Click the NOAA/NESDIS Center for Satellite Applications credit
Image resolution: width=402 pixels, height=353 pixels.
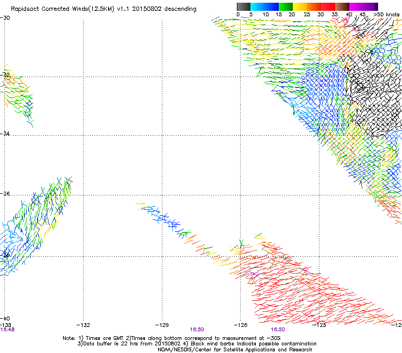(x=235, y=350)
